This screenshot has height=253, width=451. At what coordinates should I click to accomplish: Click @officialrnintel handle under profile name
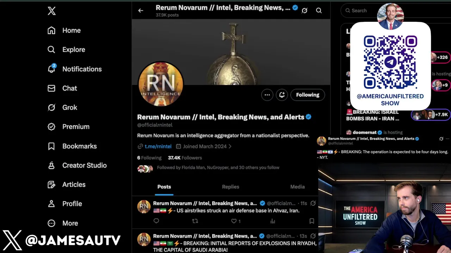[x=155, y=125]
